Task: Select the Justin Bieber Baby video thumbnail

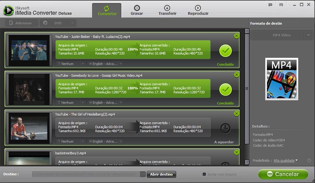Action: pyautogui.click(x=29, y=50)
